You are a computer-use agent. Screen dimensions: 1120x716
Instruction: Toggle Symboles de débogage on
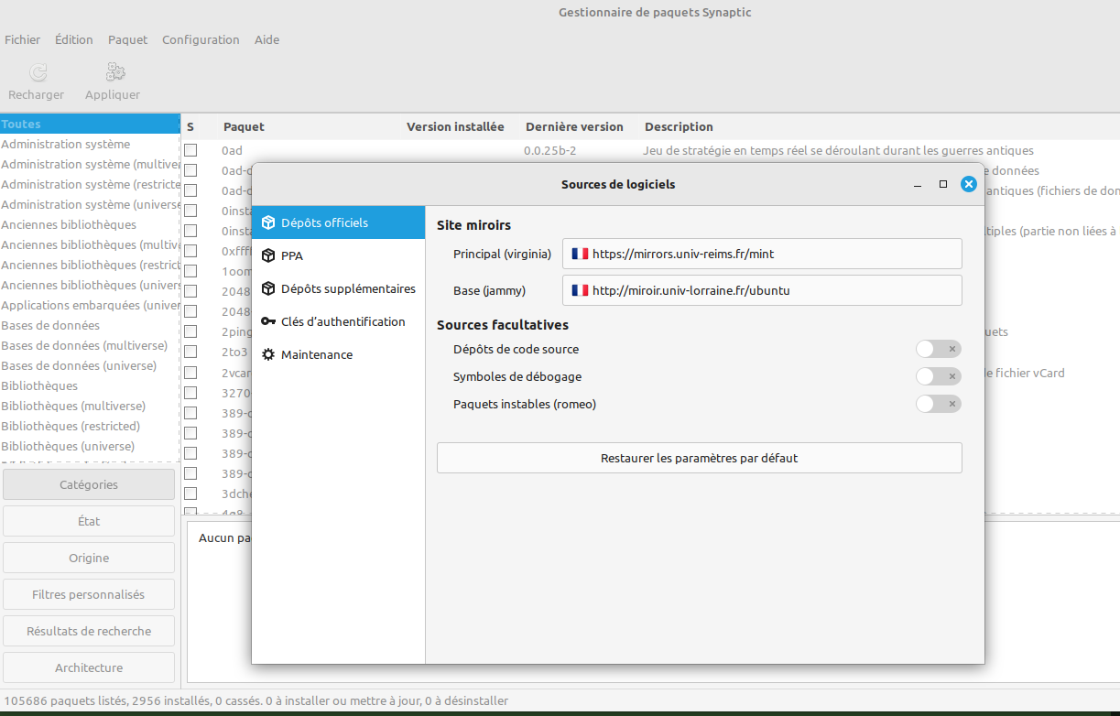click(x=938, y=376)
